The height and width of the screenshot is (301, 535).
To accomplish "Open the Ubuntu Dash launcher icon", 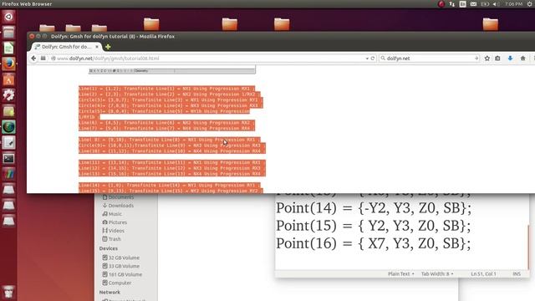I will [x=8, y=17].
